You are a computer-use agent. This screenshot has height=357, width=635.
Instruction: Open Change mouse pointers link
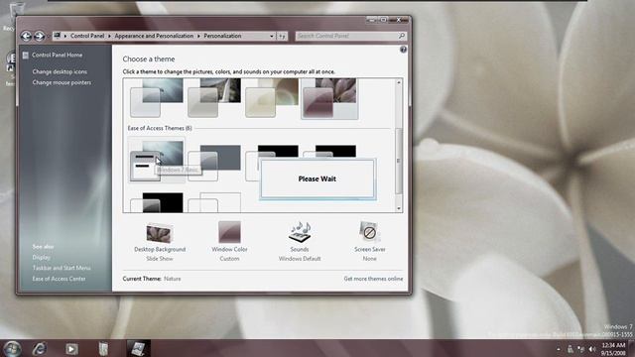coord(62,82)
